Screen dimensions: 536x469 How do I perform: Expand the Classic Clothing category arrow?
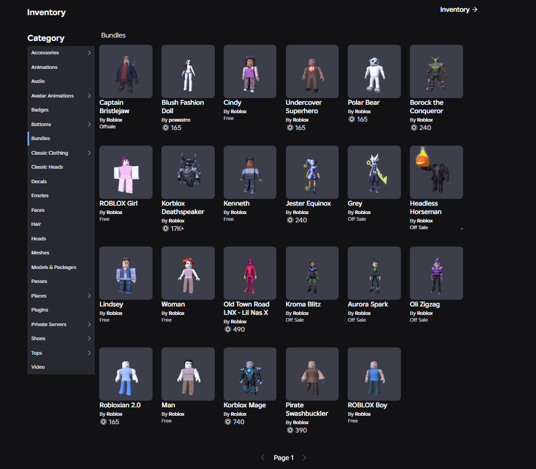89,153
